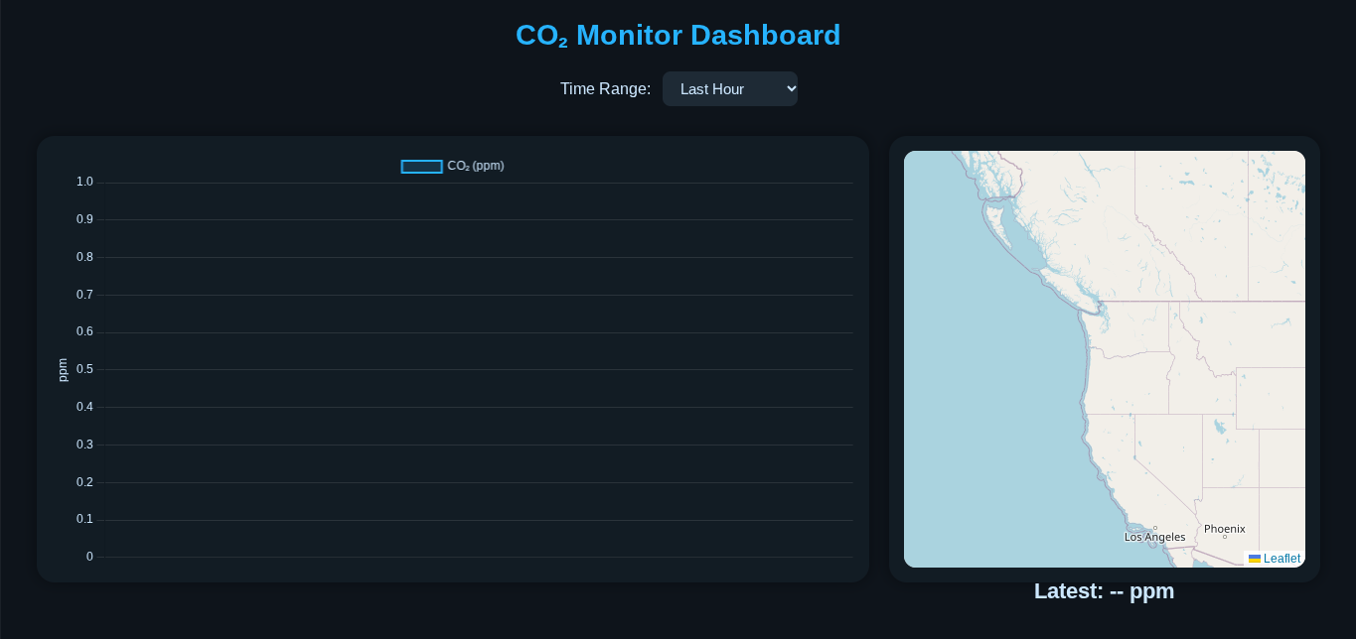Click the Latest: -- ppm reading
Viewport: 1356px width, 639px height.
click(1105, 591)
